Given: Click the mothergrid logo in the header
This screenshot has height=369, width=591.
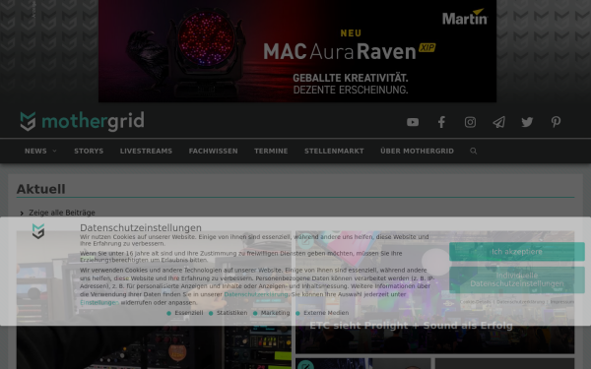Looking at the screenshot, I should [x=82, y=121].
